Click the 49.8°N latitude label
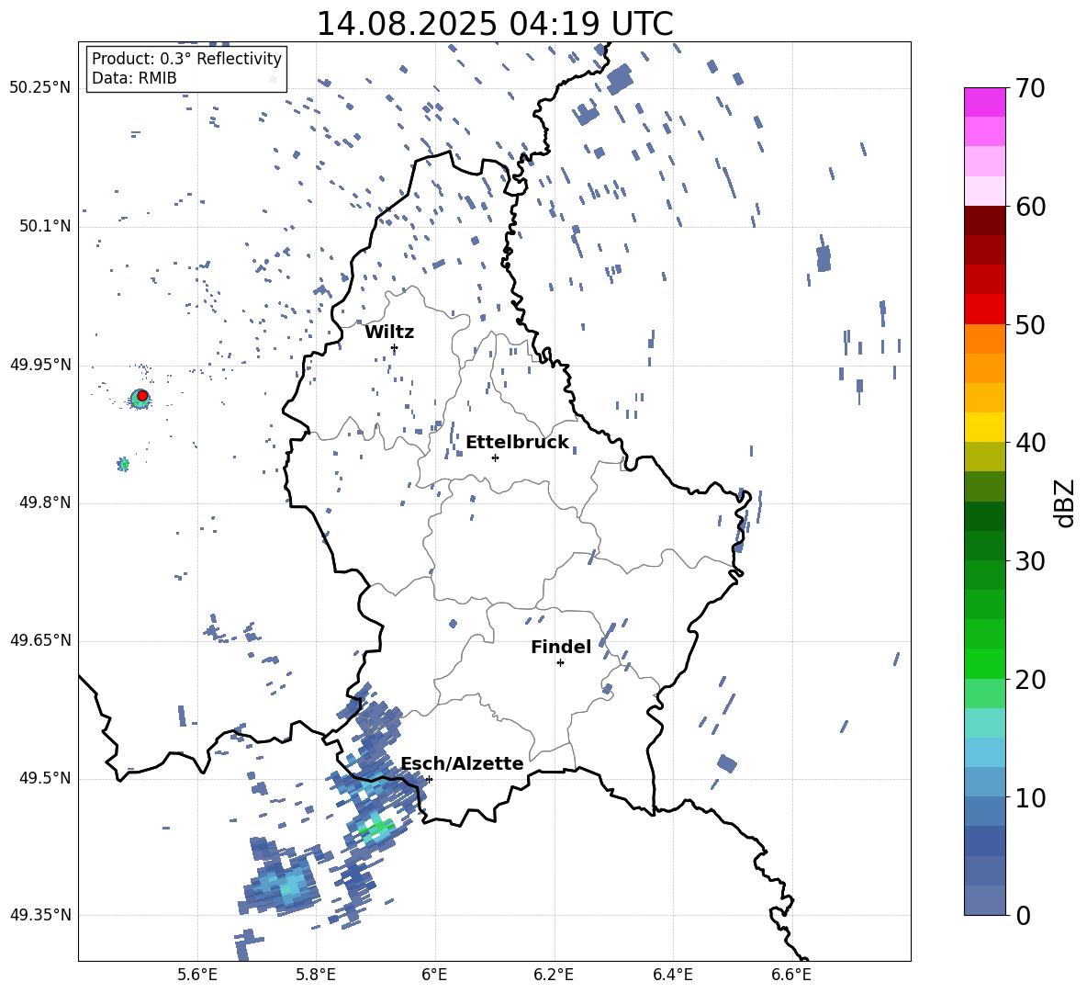 (44, 502)
